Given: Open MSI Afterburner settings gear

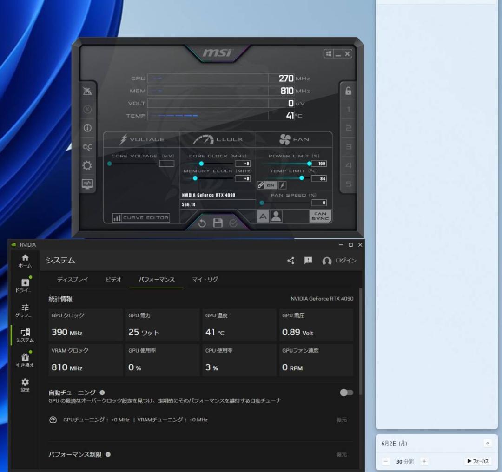Looking at the screenshot, I should click(87, 164).
